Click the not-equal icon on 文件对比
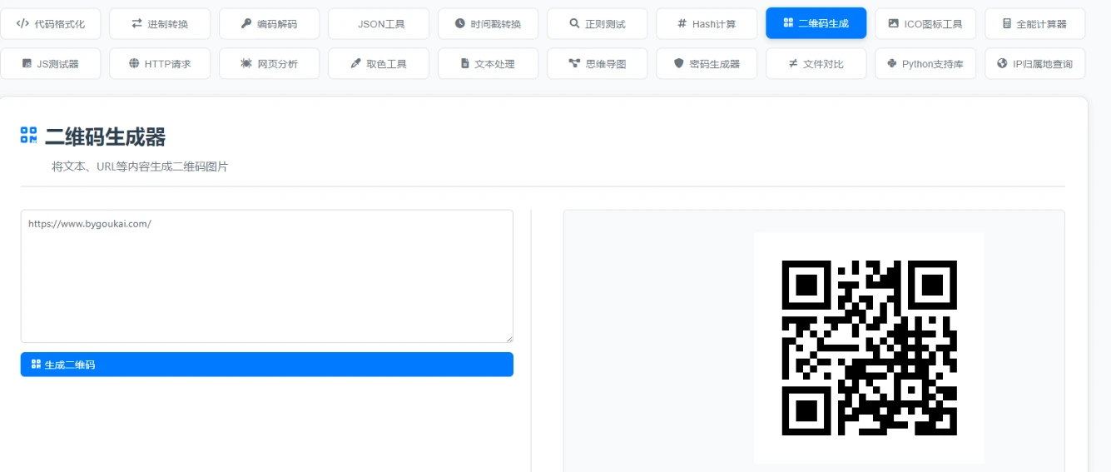Image resolution: width=1111 pixels, height=472 pixels. [x=793, y=63]
